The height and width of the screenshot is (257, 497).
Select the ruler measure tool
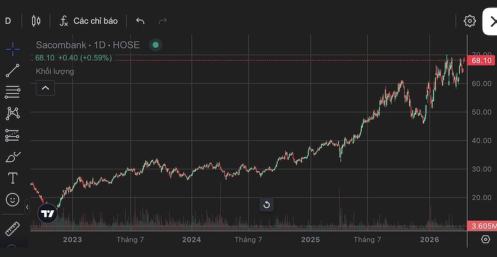(12, 229)
